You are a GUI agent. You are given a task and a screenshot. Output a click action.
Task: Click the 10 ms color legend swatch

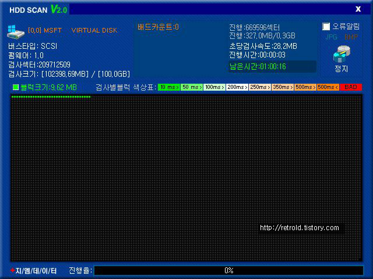point(169,87)
